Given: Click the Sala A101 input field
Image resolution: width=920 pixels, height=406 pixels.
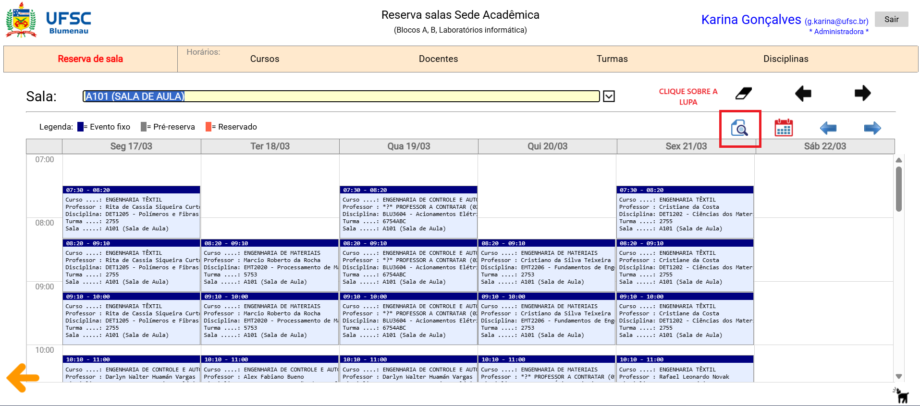Looking at the screenshot, I should 341,96.
